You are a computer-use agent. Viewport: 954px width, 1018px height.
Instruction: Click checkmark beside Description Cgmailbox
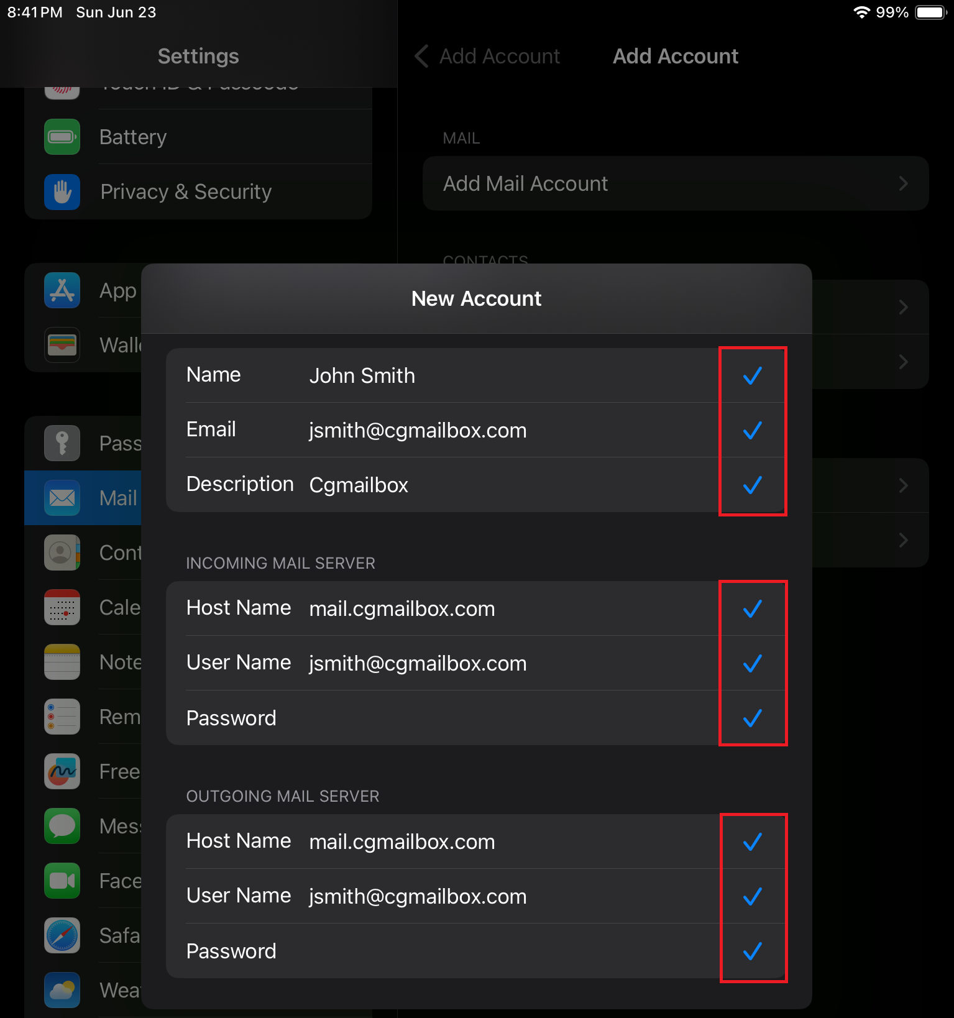click(752, 485)
